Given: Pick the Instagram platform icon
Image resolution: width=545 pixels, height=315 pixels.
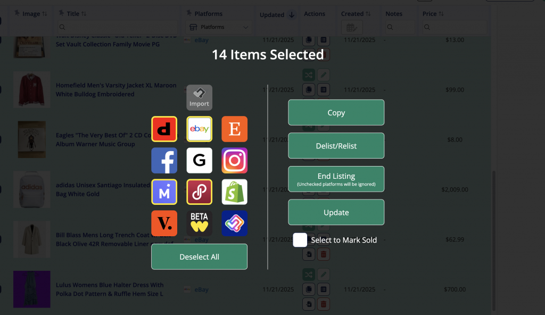Looking at the screenshot, I should pyautogui.click(x=234, y=161).
